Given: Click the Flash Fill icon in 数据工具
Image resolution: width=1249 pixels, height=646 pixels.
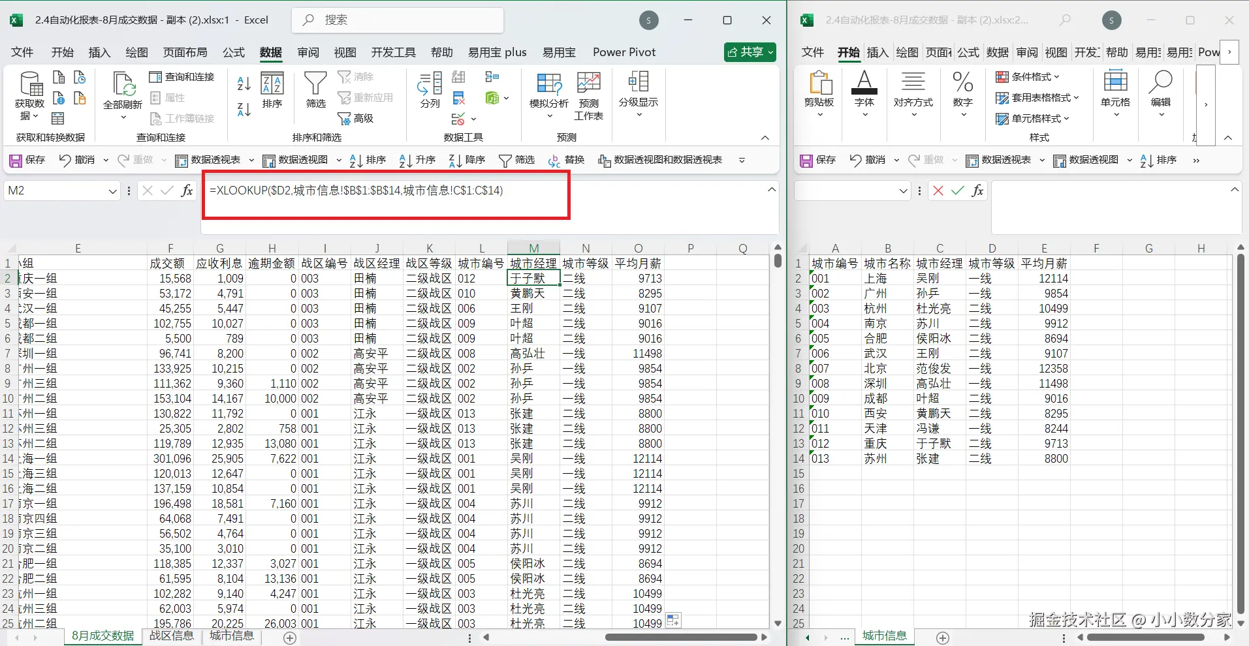Looking at the screenshot, I should (x=459, y=78).
